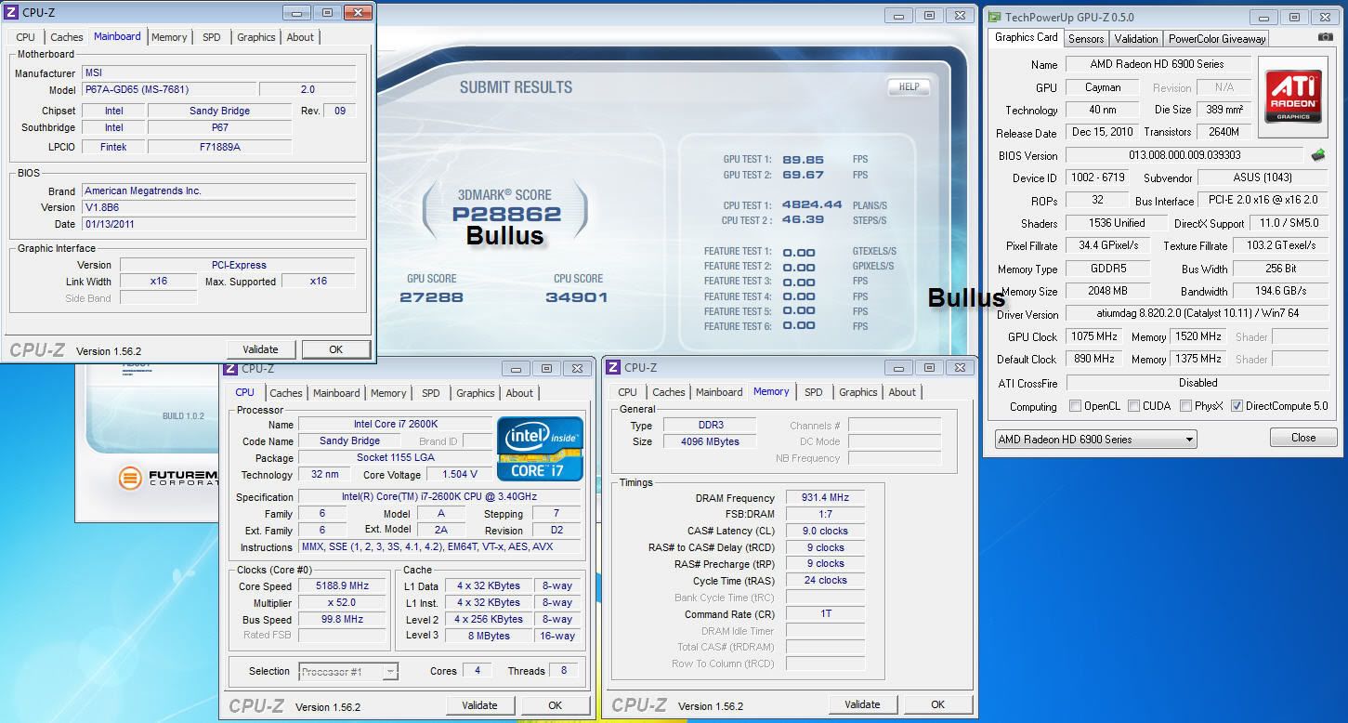Screen dimensions: 1348x723
Task: Click DRAM Frequency 931.4 MHz value
Action: click(825, 498)
